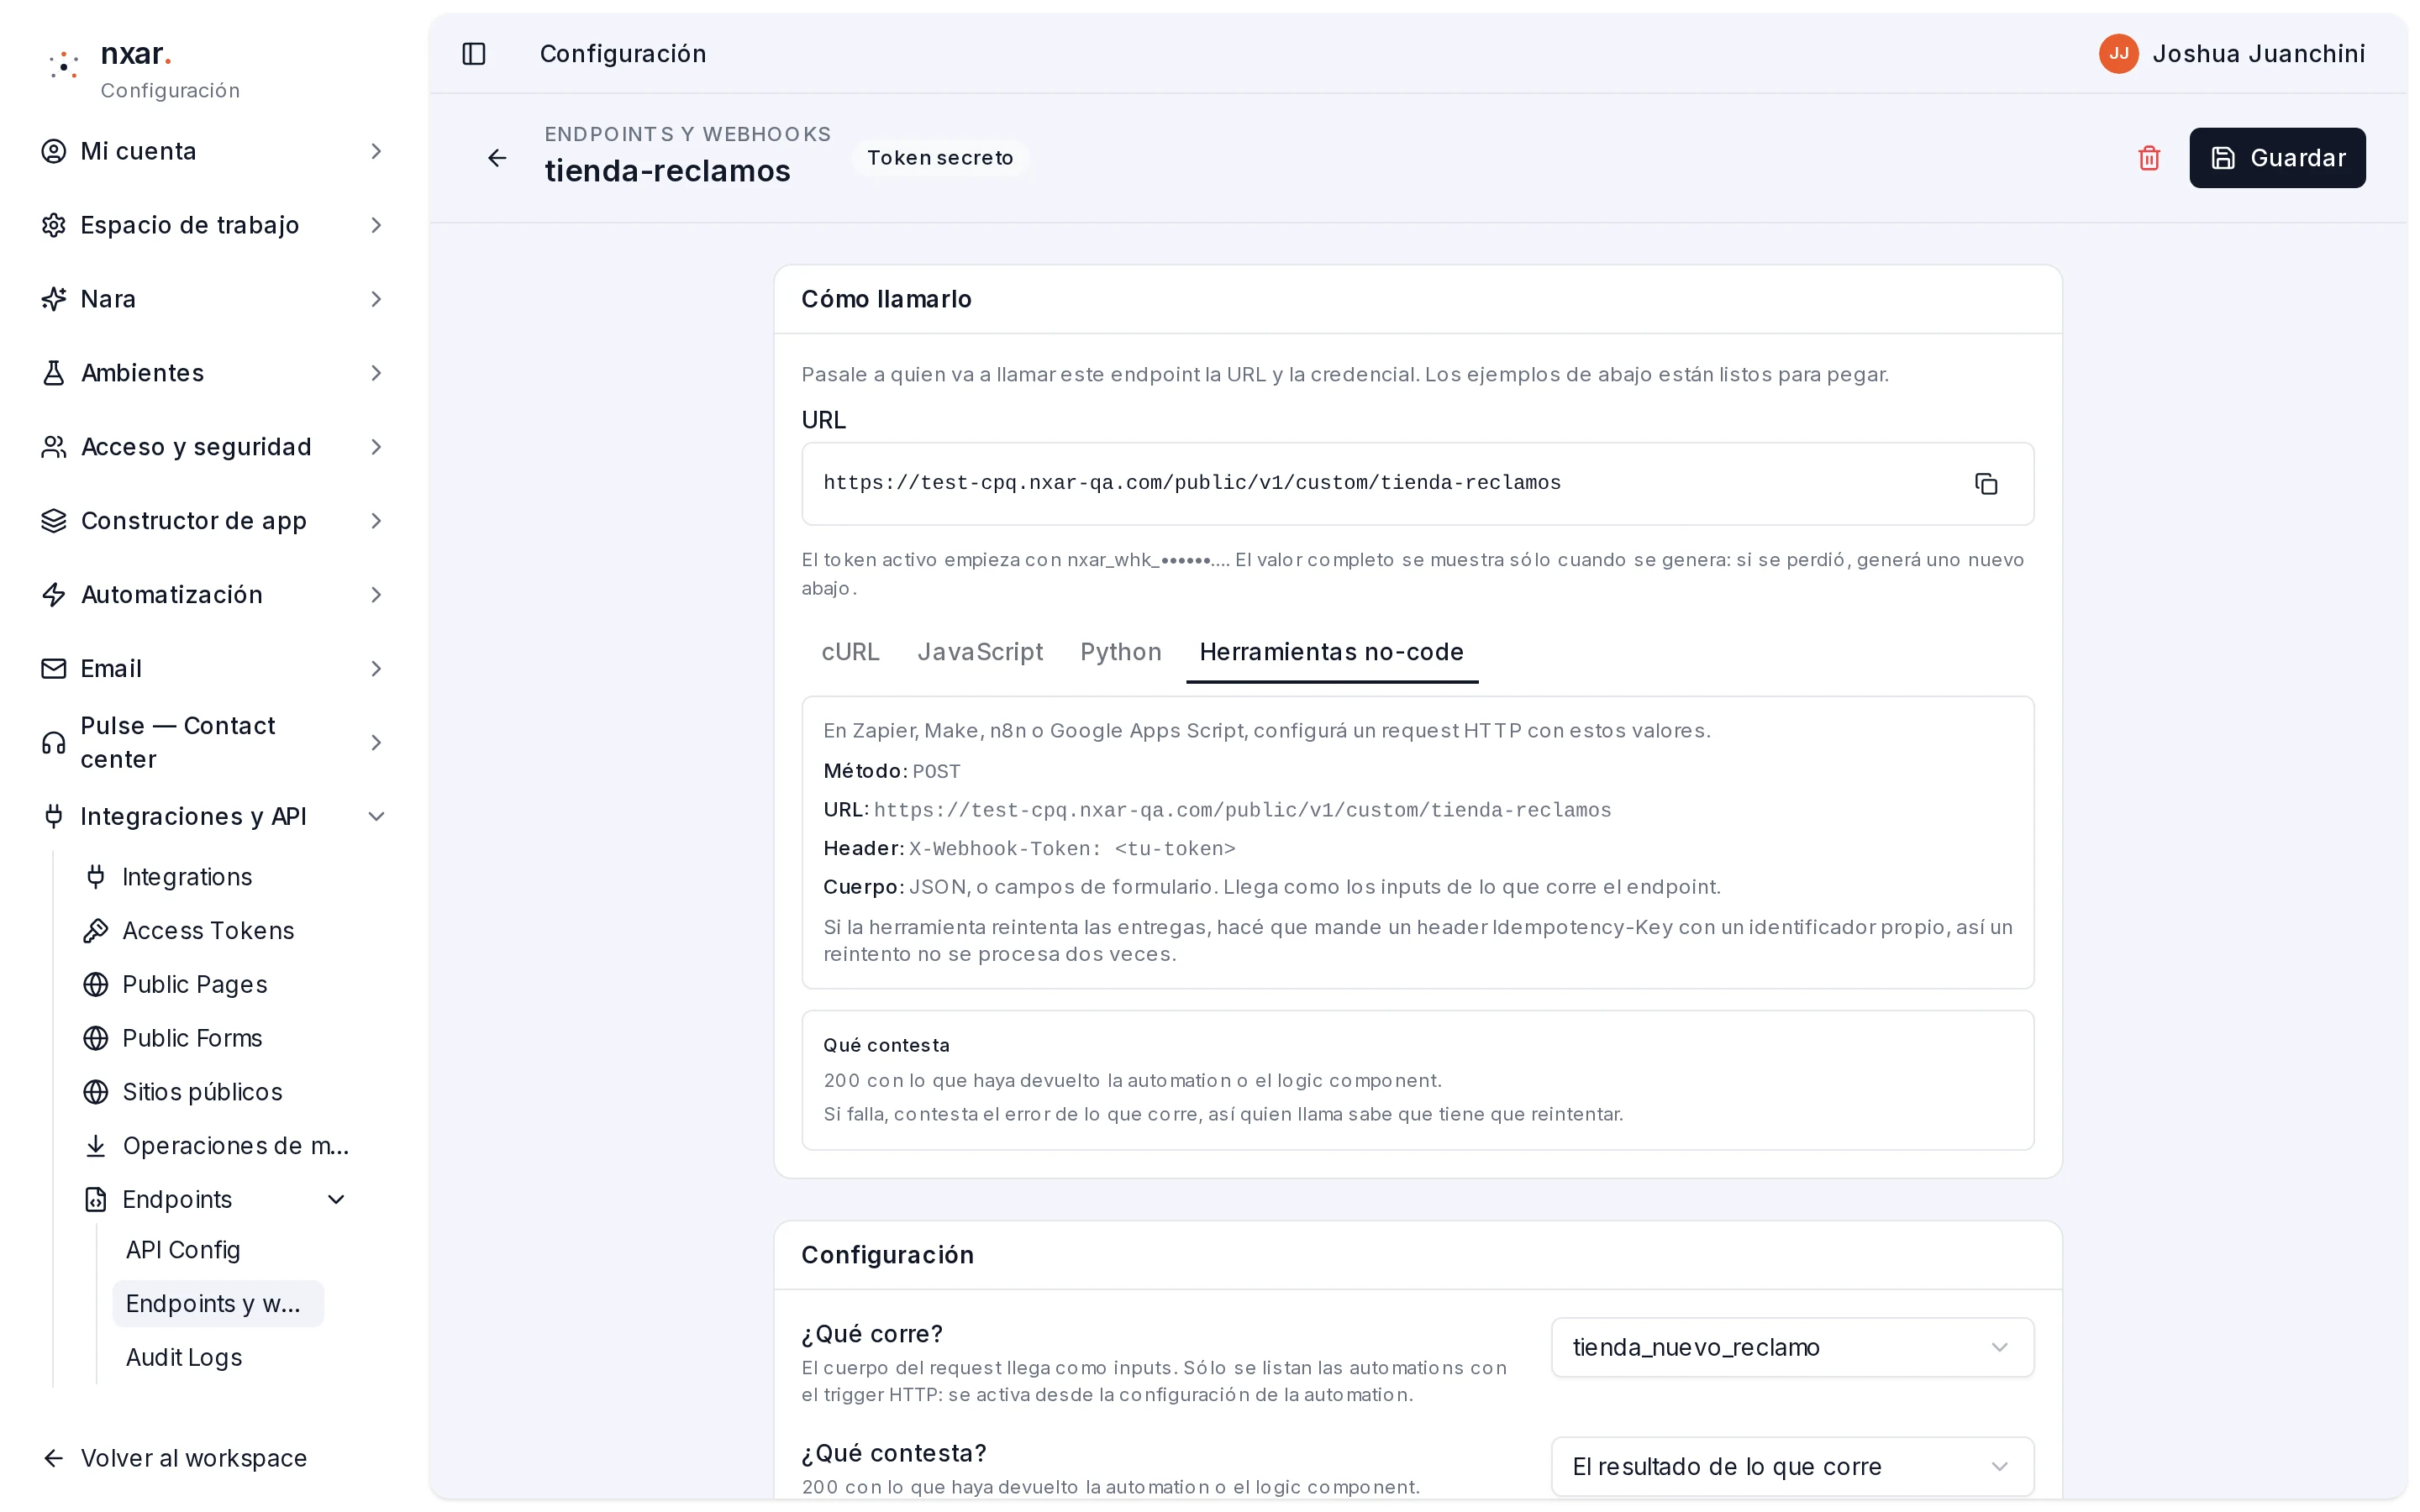Collapse the Endpoints submenu chevron
Image resolution: width=2420 pixels, height=1512 pixels.
tap(336, 1200)
